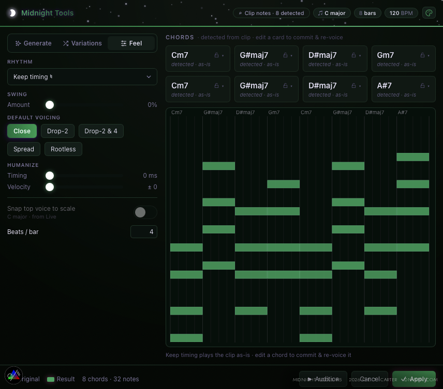Switch to the Feel tab
443x389 pixels.
click(x=131, y=43)
